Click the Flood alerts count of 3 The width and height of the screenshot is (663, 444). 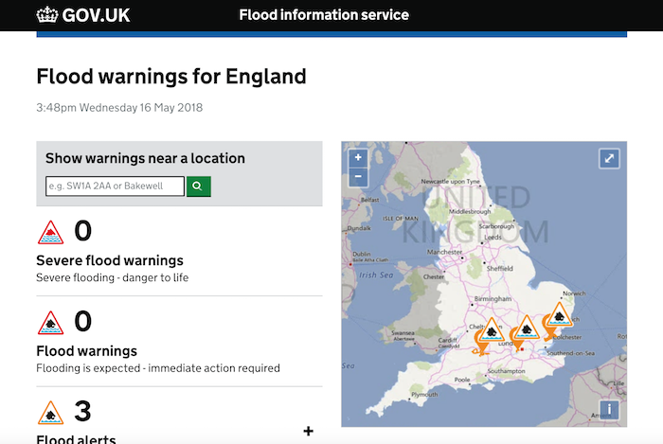click(82, 412)
